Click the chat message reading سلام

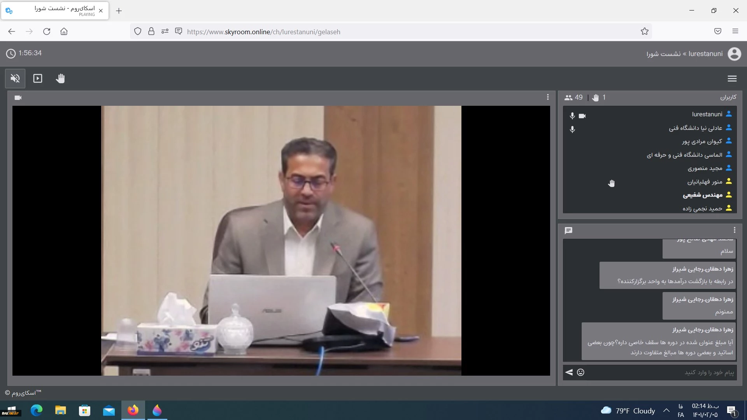tap(699, 248)
